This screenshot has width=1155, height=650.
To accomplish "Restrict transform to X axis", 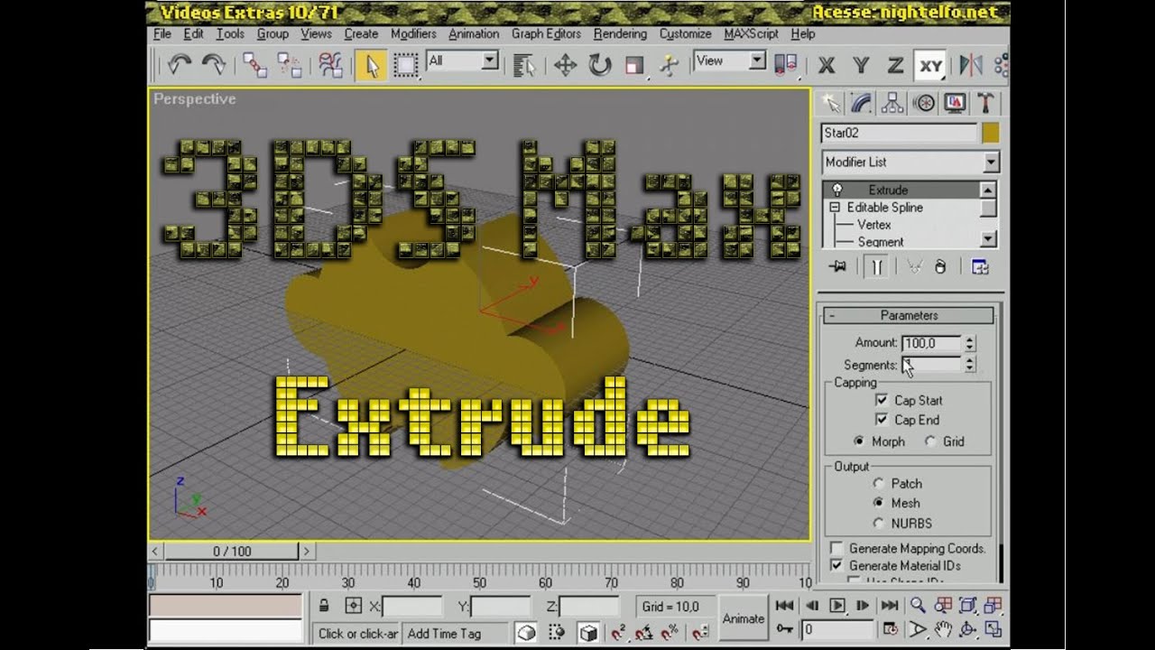I will [x=826, y=64].
